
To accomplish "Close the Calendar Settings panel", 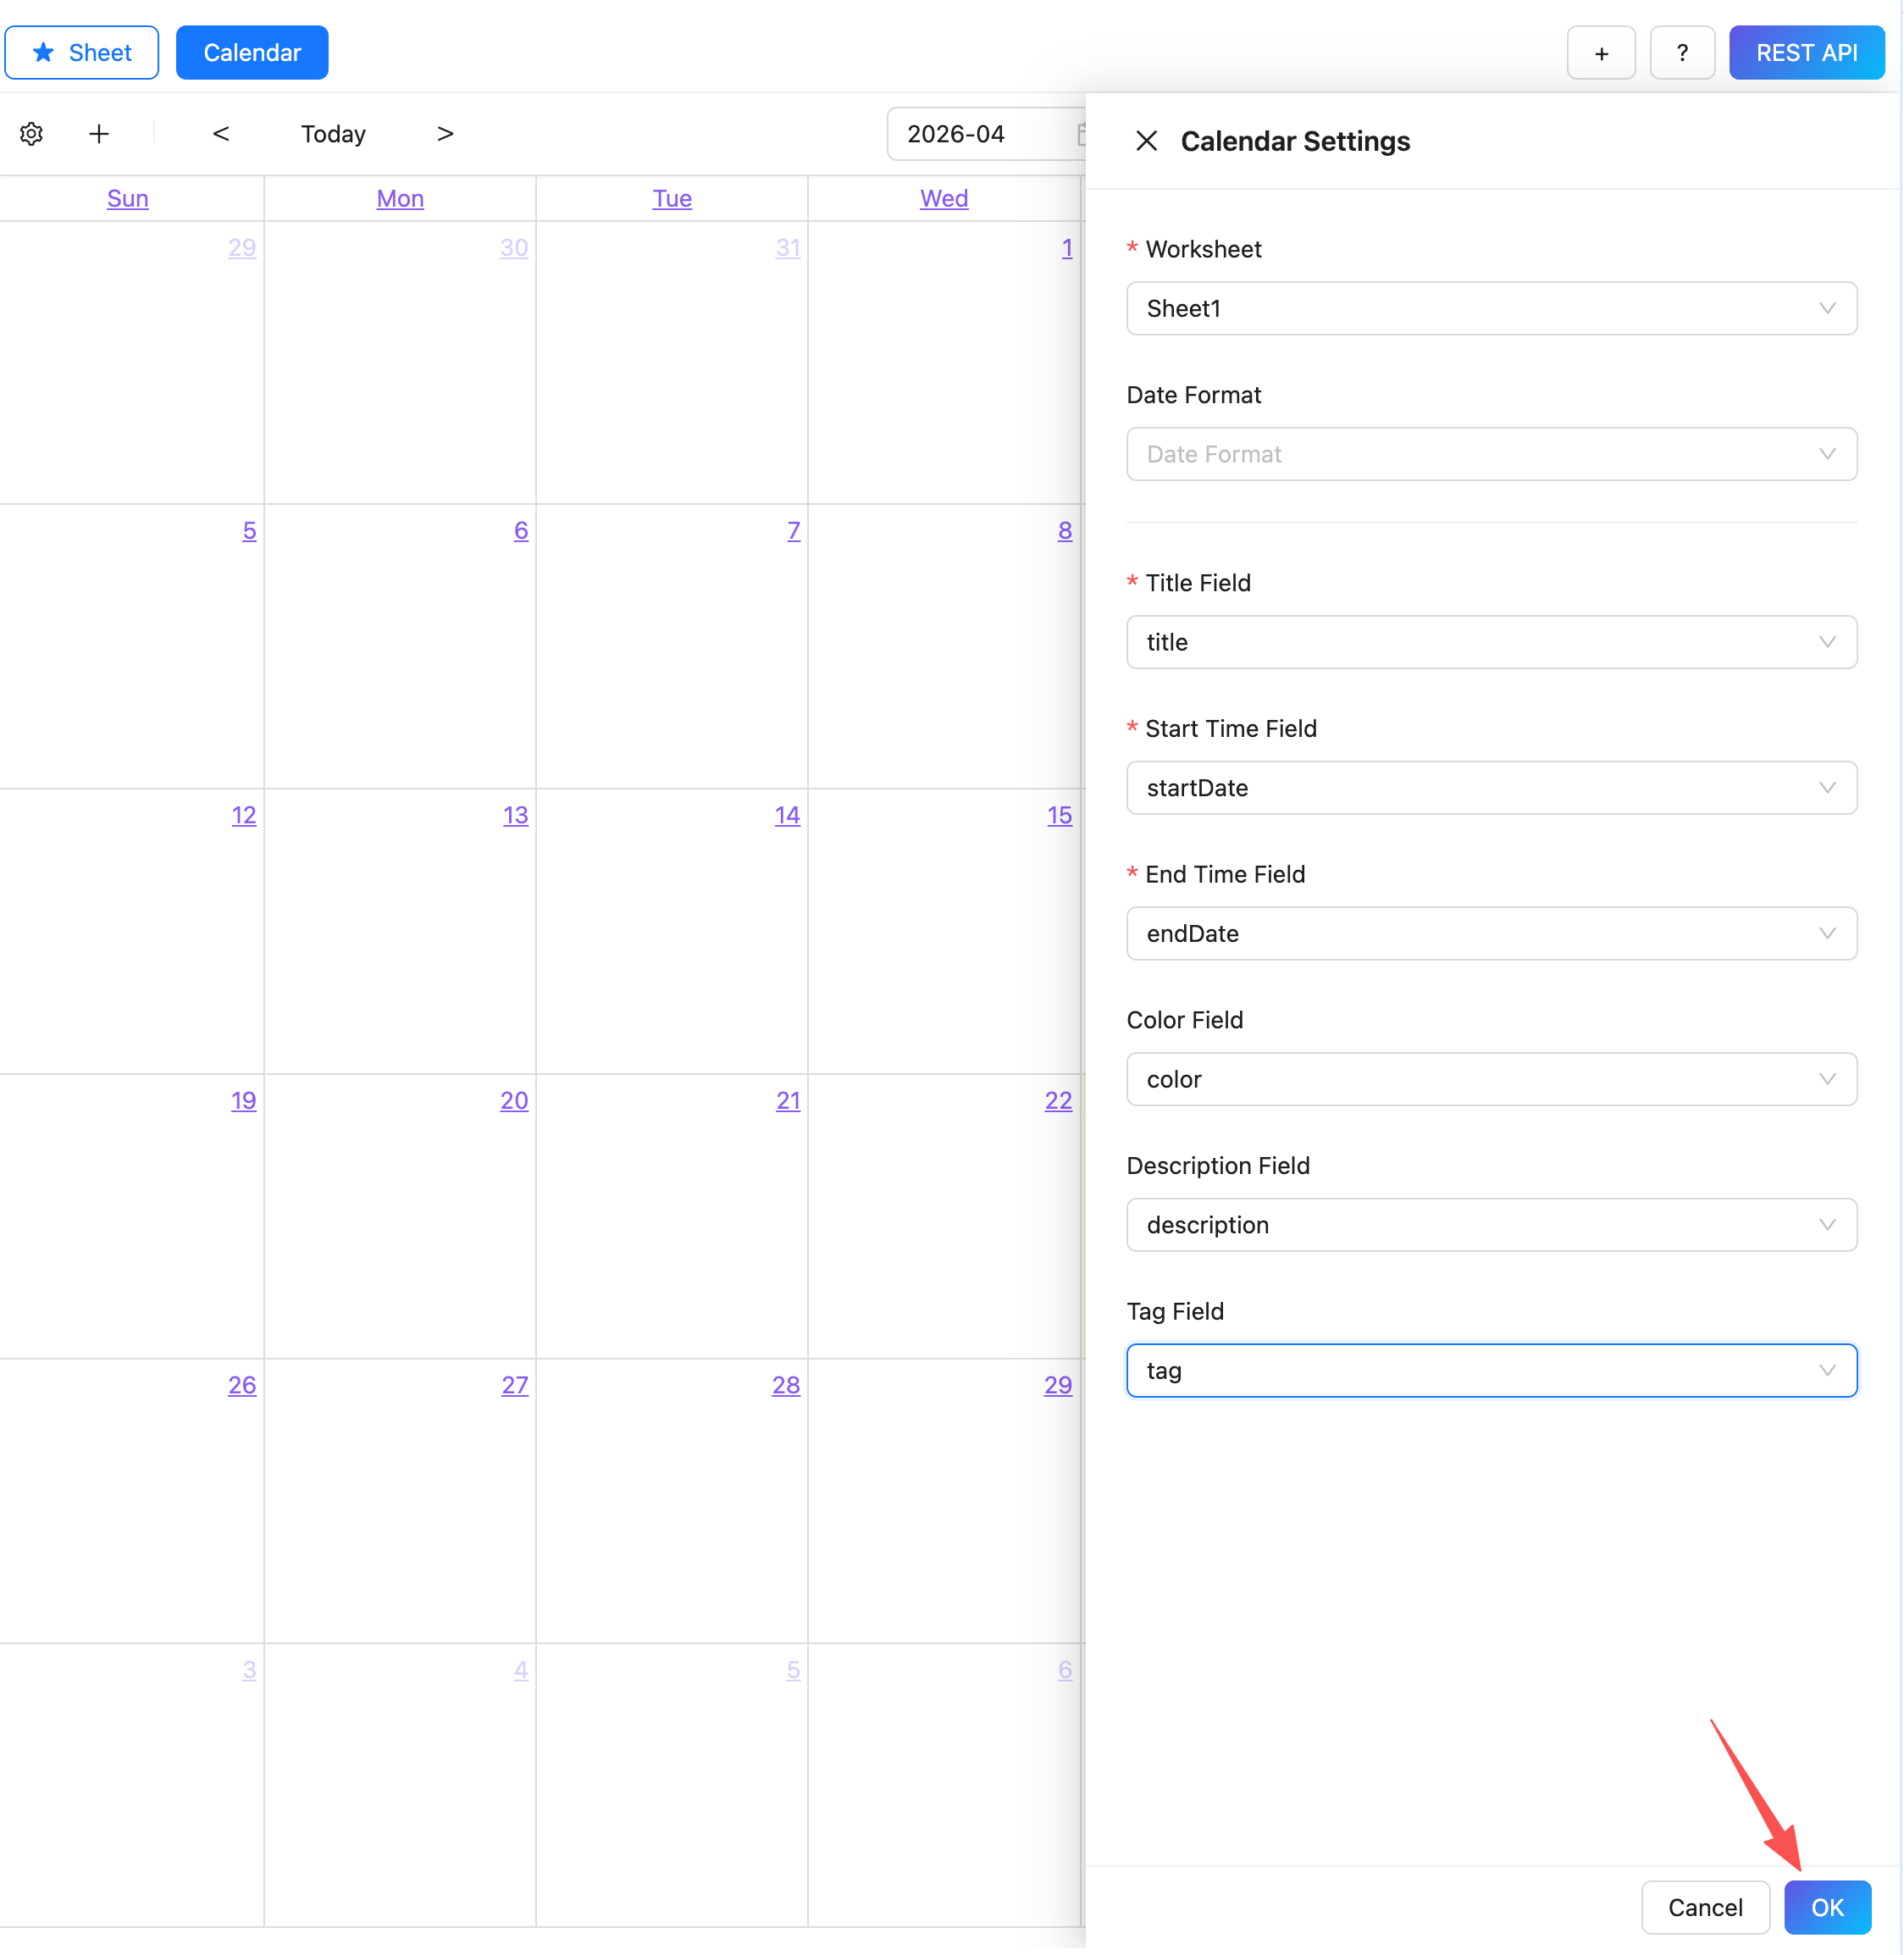I will click(x=1146, y=141).
